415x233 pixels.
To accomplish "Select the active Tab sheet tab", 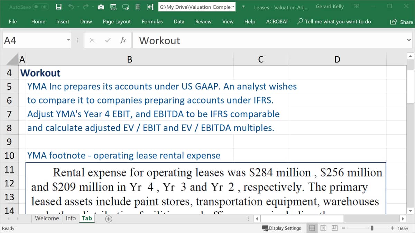I will click(87, 218).
